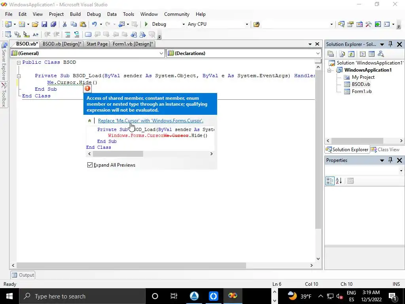The image size is (405, 304).
Task: Cut selection with the scissors icon
Action: (x=64, y=24)
